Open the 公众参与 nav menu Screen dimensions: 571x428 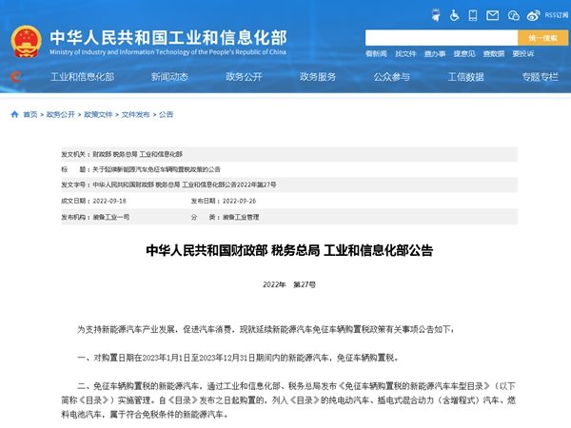392,77
